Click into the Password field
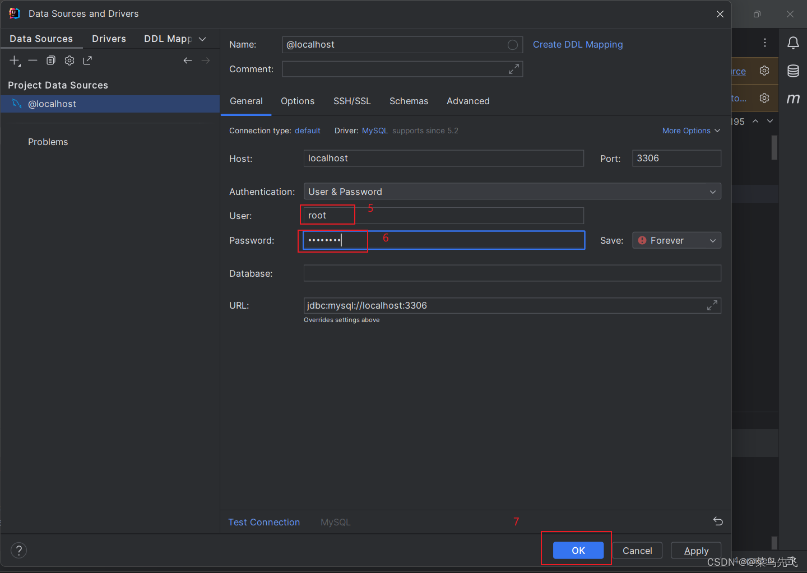 point(444,240)
